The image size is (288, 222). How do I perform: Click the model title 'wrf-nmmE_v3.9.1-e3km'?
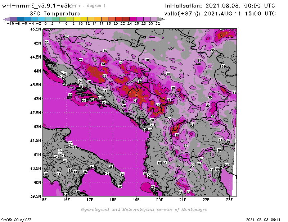point(39,6)
